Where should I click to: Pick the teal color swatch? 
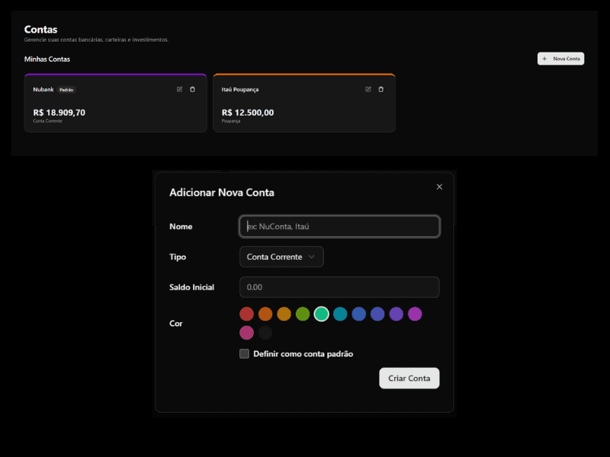coord(340,314)
